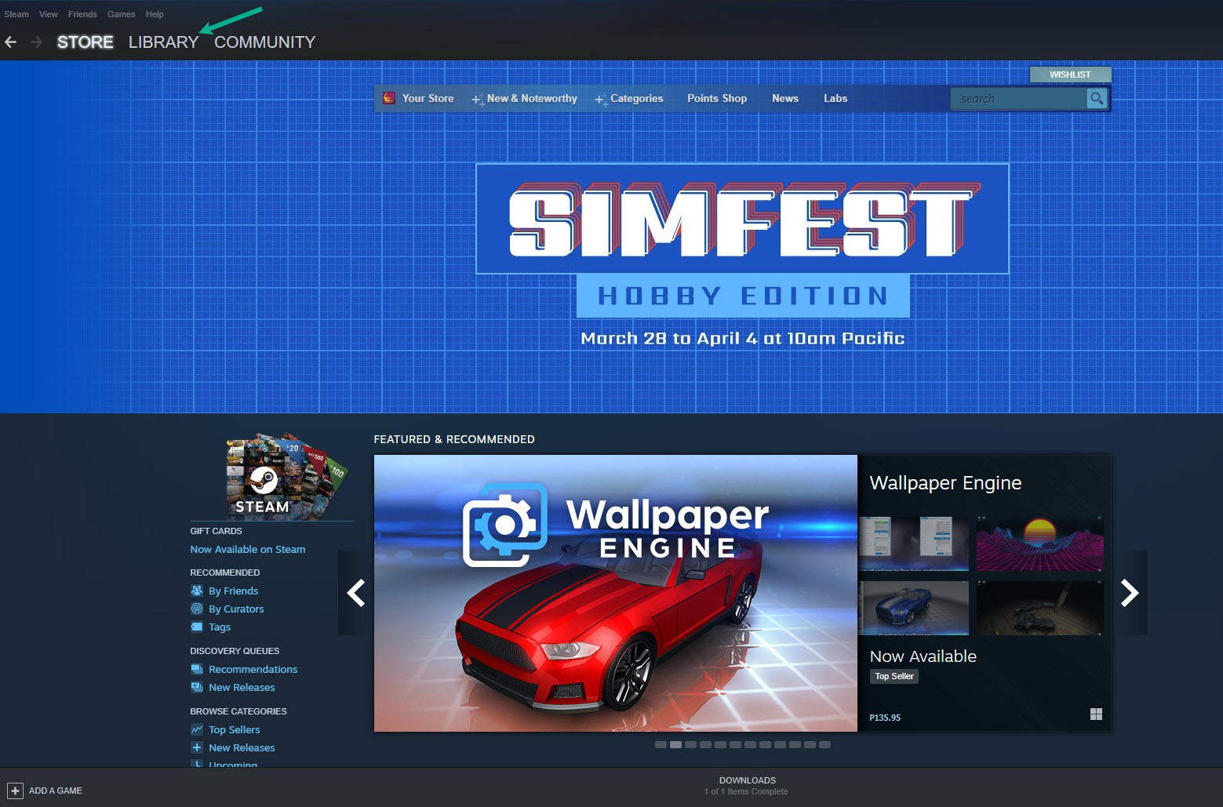Screen dimensions: 1223x807
Task: Click the Windows platform icon on Wallpaper Engine
Action: 1096,714
